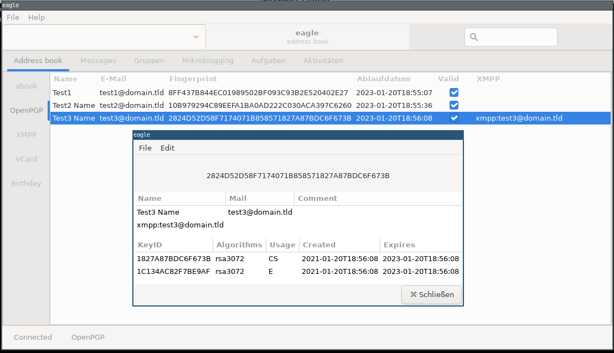
Task: Sort table by Ablaufdatum column header
Action: [x=383, y=79]
